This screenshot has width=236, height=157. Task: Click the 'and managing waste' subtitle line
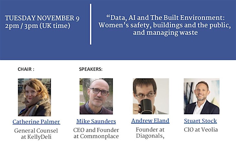click(x=165, y=33)
